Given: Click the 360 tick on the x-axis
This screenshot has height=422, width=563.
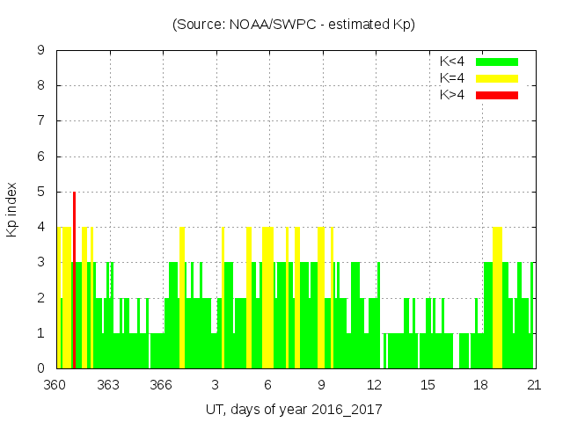Looking at the screenshot, I should (x=55, y=384).
